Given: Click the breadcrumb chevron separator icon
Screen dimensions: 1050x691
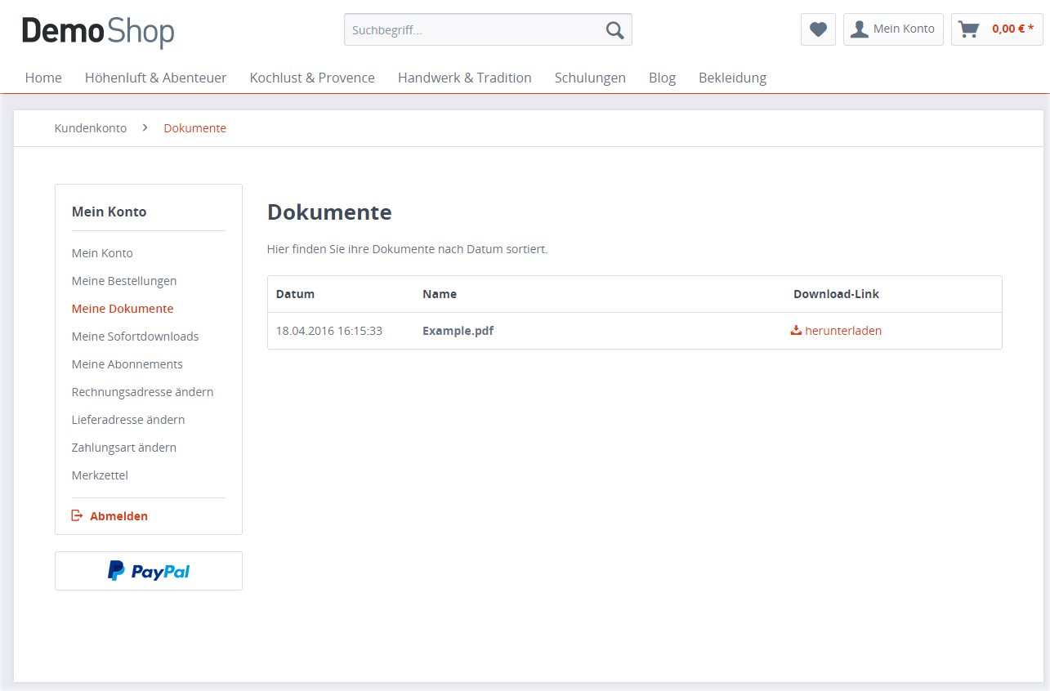Looking at the screenshot, I should (x=145, y=127).
